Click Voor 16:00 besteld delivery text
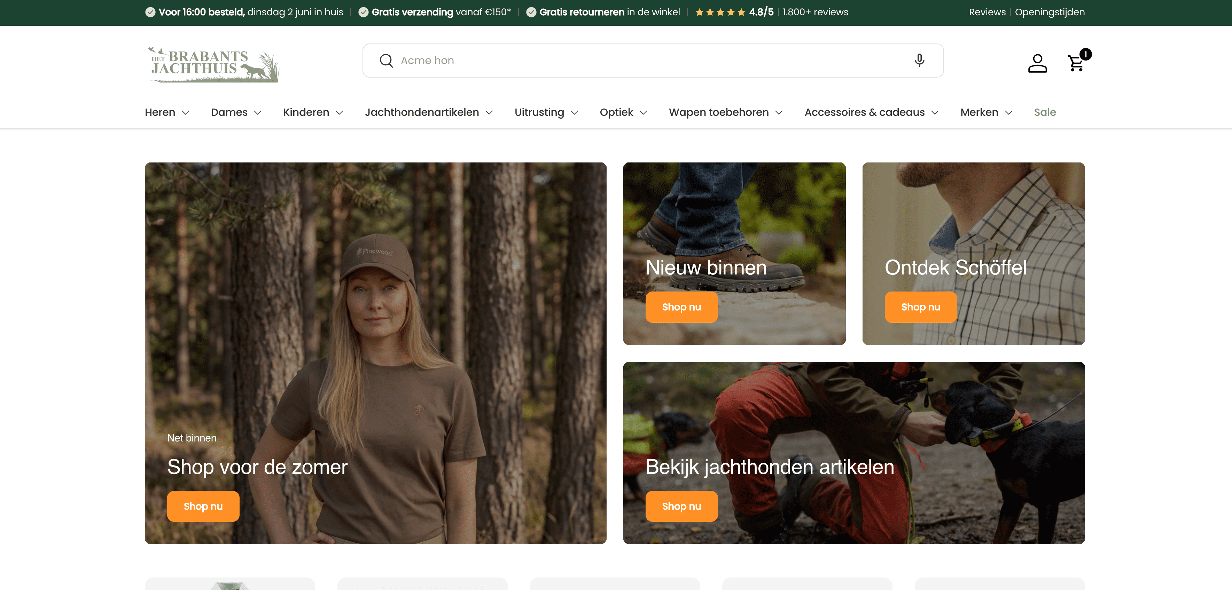Viewport: 1232px width, 590px height. (x=251, y=13)
